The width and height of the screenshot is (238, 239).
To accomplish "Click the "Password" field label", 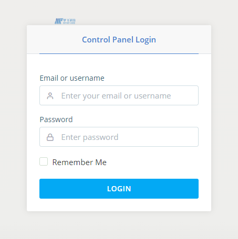I will tap(56, 119).
